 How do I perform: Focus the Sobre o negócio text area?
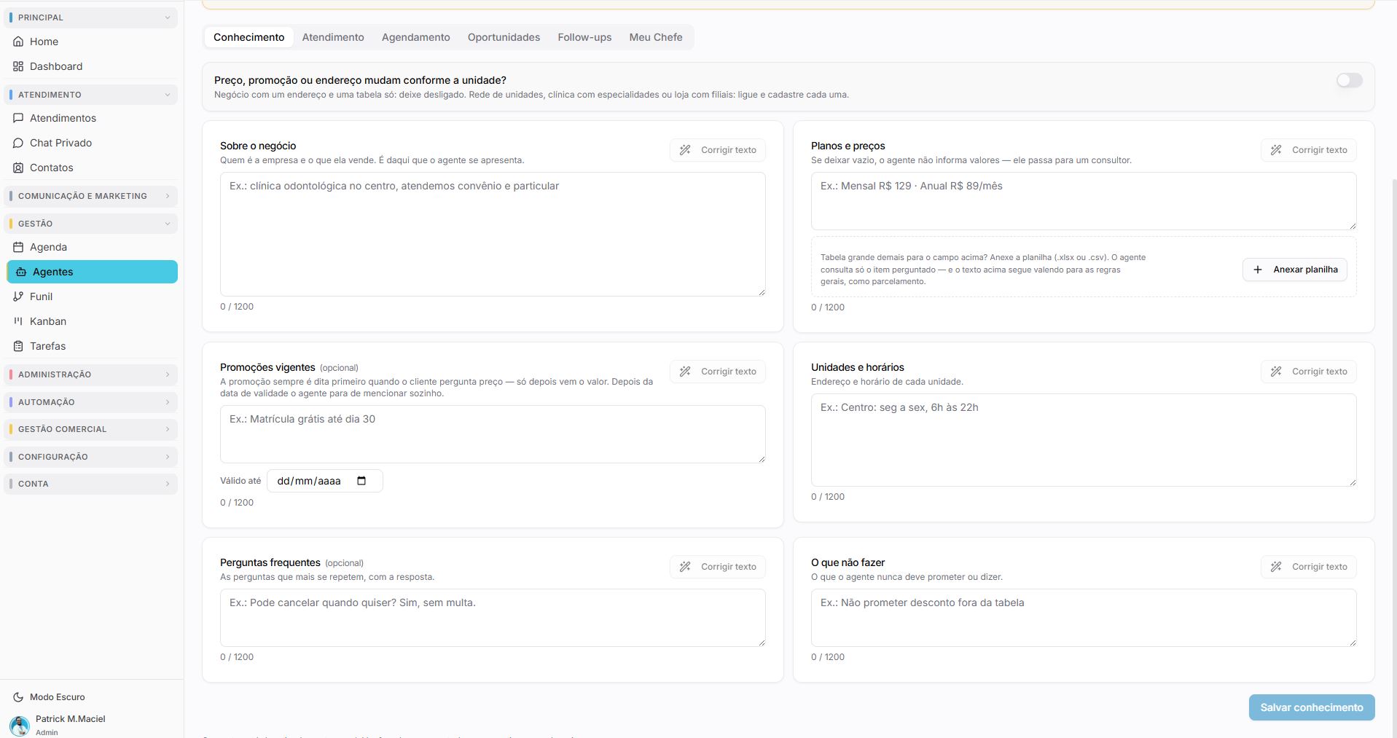(493, 234)
